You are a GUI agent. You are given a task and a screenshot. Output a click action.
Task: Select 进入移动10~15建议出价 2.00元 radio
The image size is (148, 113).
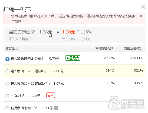[x=8, y=71]
